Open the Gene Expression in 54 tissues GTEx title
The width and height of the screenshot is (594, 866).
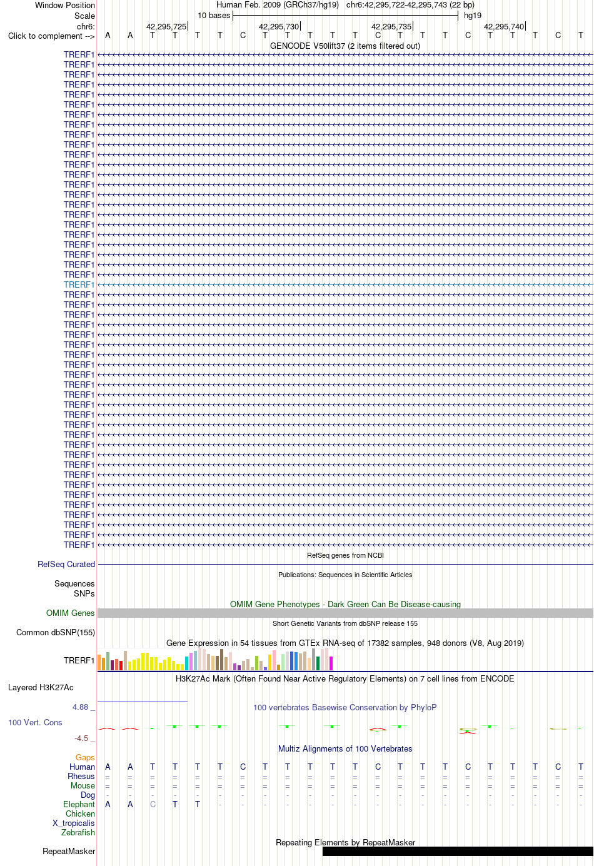click(x=345, y=643)
